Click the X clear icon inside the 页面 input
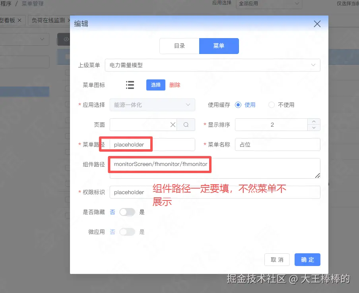This screenshot has width=359, height=293. pyautogui.click(x=173, y=124)
